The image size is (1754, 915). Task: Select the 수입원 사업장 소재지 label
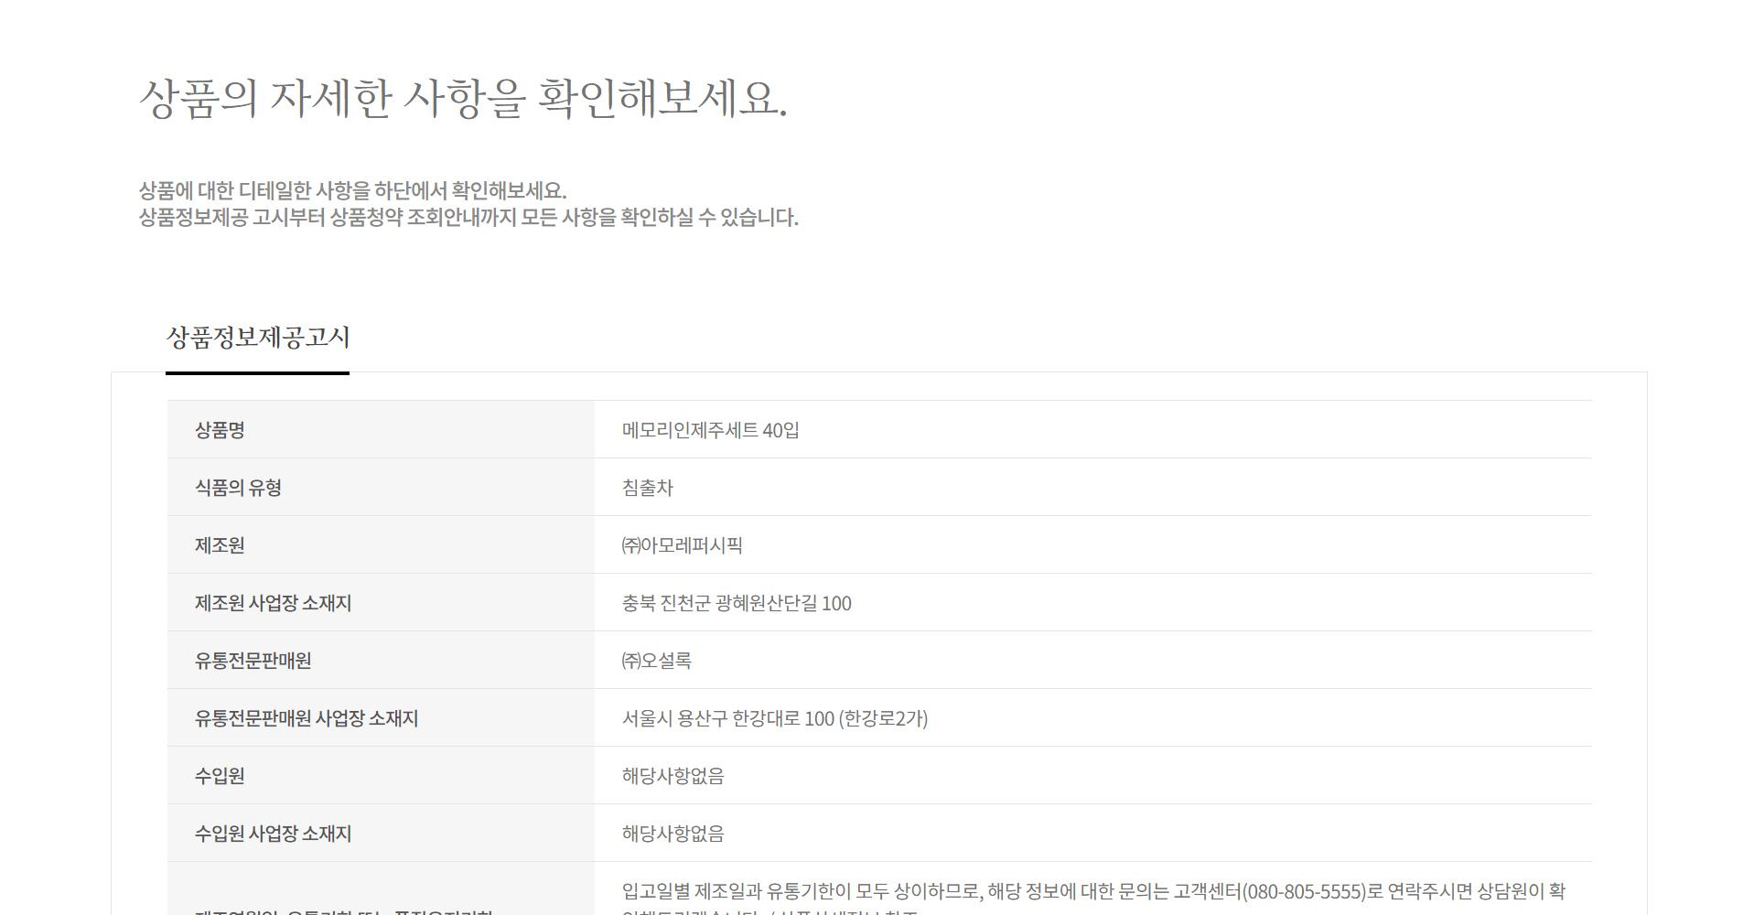pos(273,834)
